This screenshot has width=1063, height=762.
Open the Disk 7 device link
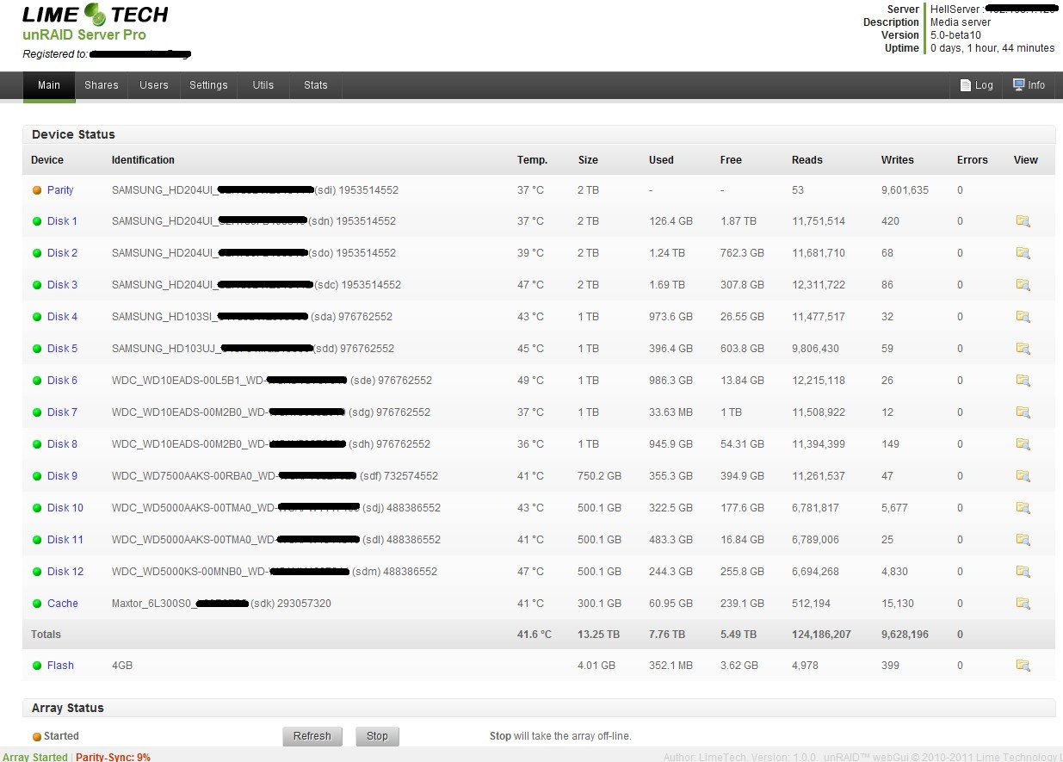[62, 412]
